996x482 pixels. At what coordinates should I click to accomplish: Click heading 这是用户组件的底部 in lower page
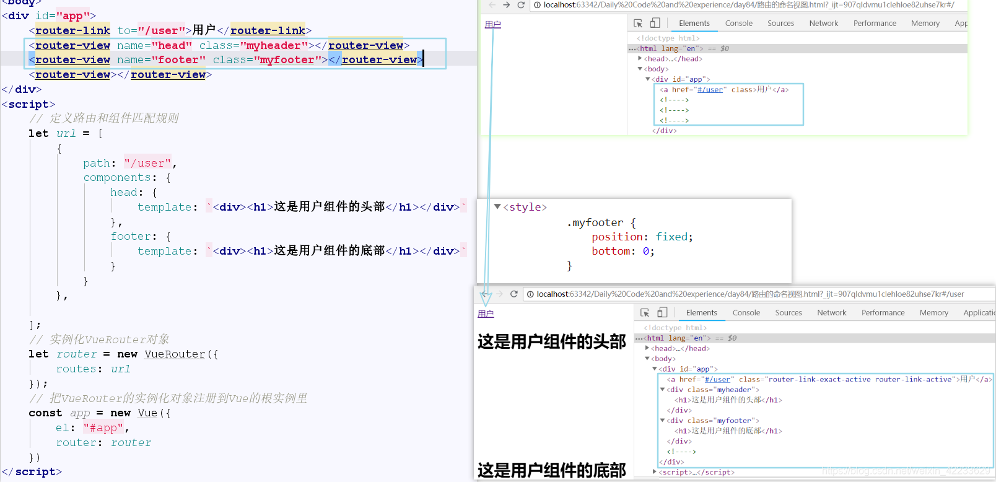tap(552, 470)
